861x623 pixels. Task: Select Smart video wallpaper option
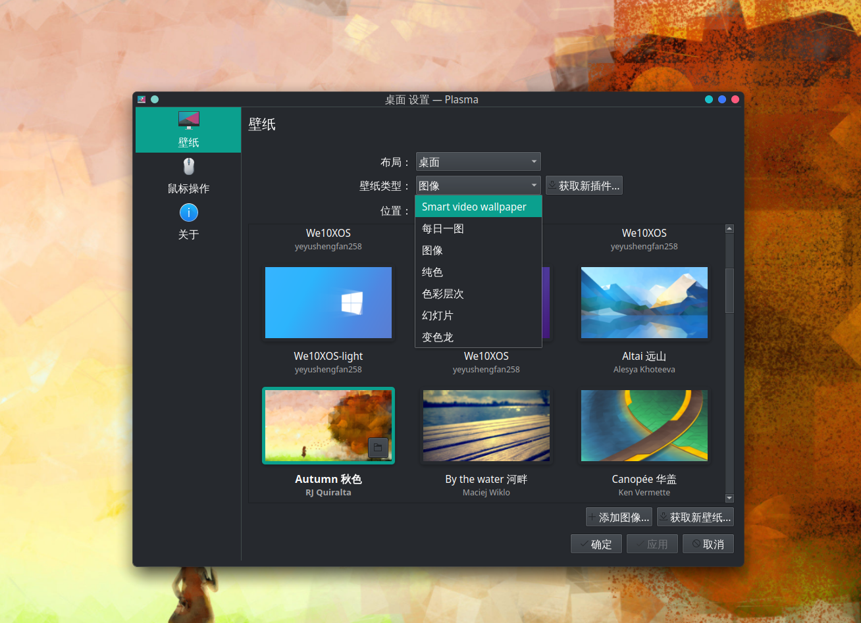pos(478,207)
